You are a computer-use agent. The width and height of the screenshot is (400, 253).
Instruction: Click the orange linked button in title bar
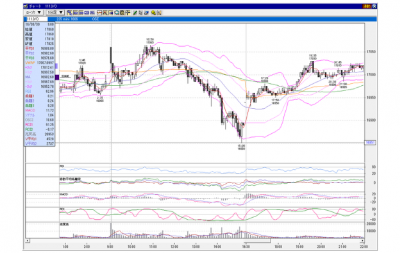(x=367, y=6)
